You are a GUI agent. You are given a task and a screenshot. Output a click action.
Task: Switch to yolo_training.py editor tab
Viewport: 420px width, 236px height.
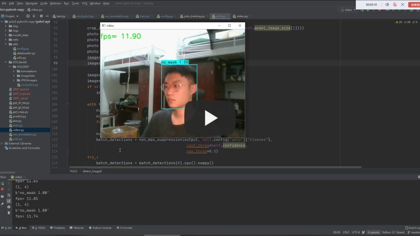coord(193,16)
